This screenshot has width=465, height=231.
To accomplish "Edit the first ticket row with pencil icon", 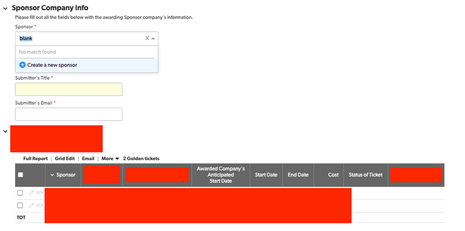I will pyautogui.click(x=32, y=193).
